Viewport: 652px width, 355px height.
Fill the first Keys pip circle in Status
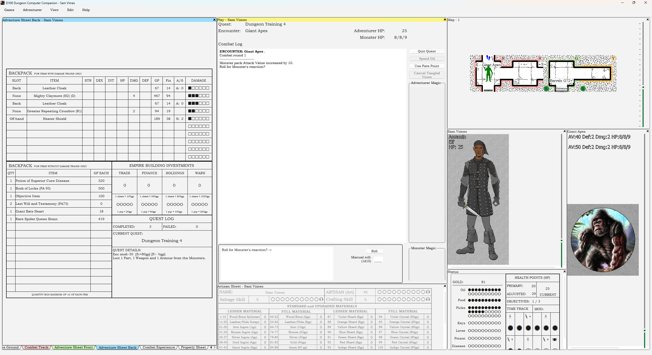(x=469, y=323)
